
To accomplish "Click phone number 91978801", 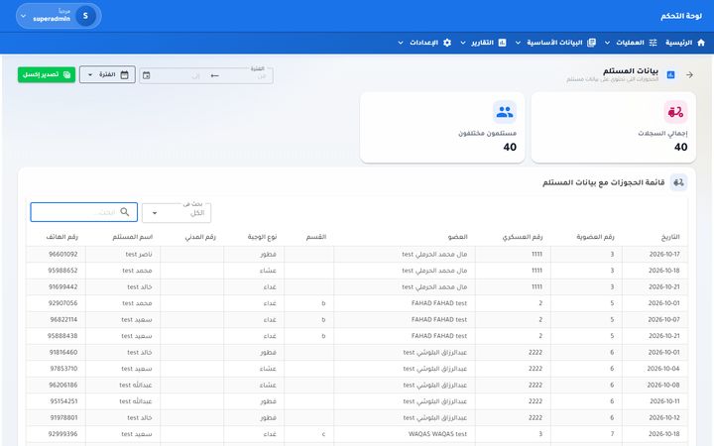I will coord(63,418).
